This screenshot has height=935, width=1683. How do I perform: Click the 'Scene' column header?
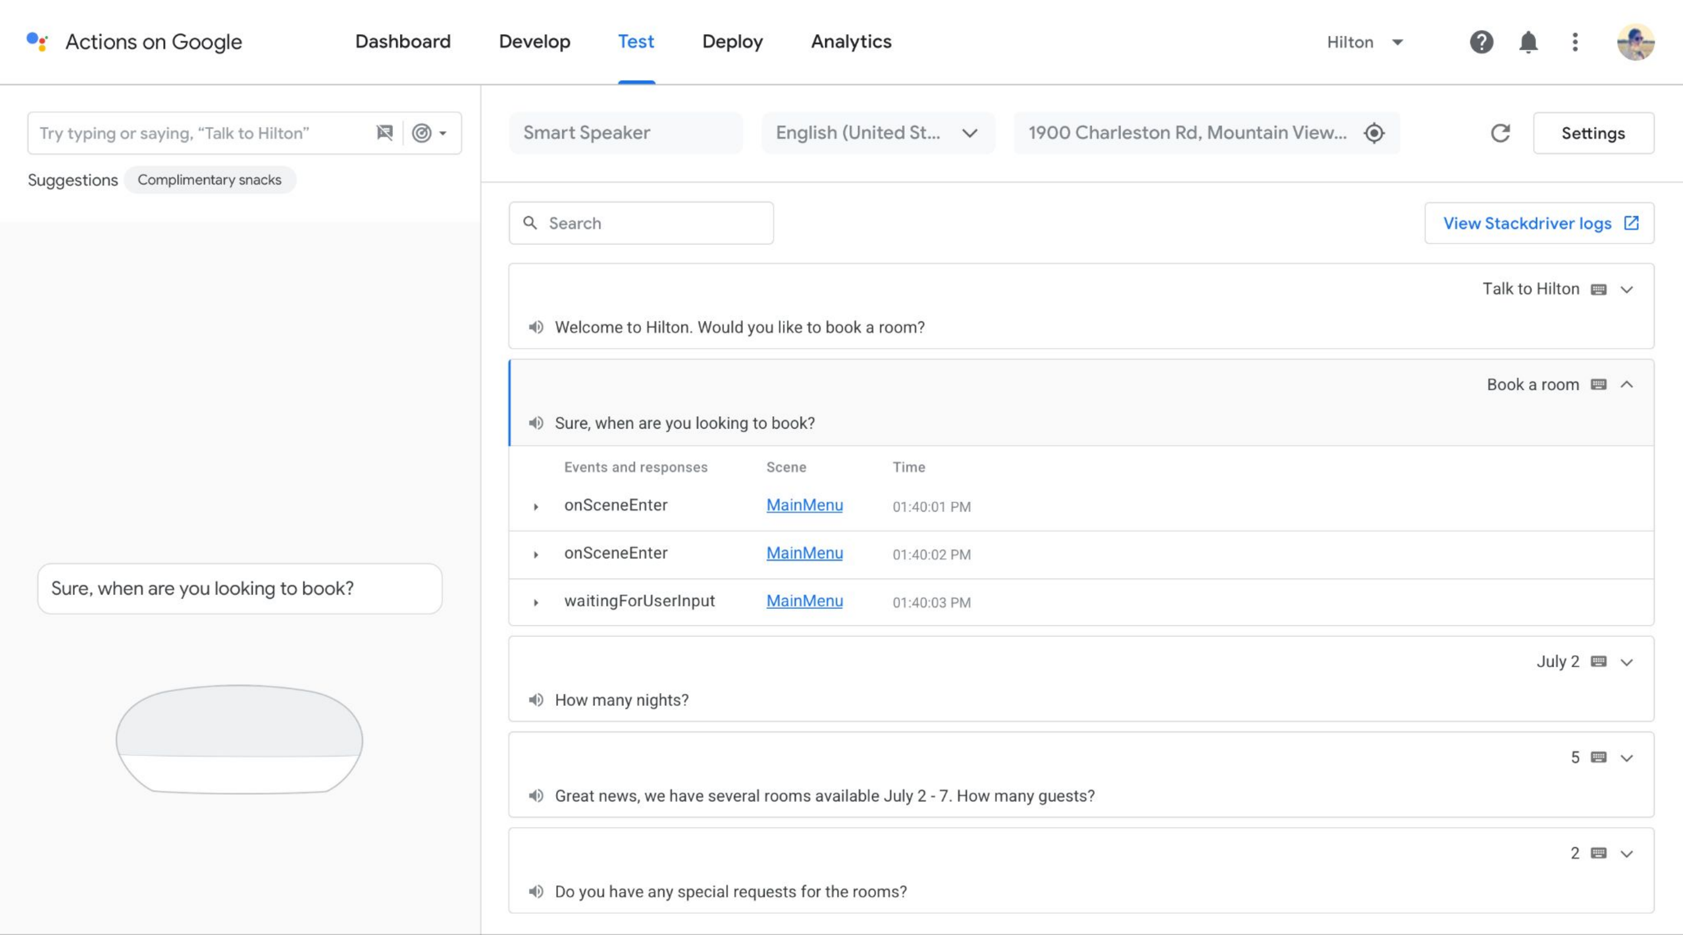pos(786,467)
